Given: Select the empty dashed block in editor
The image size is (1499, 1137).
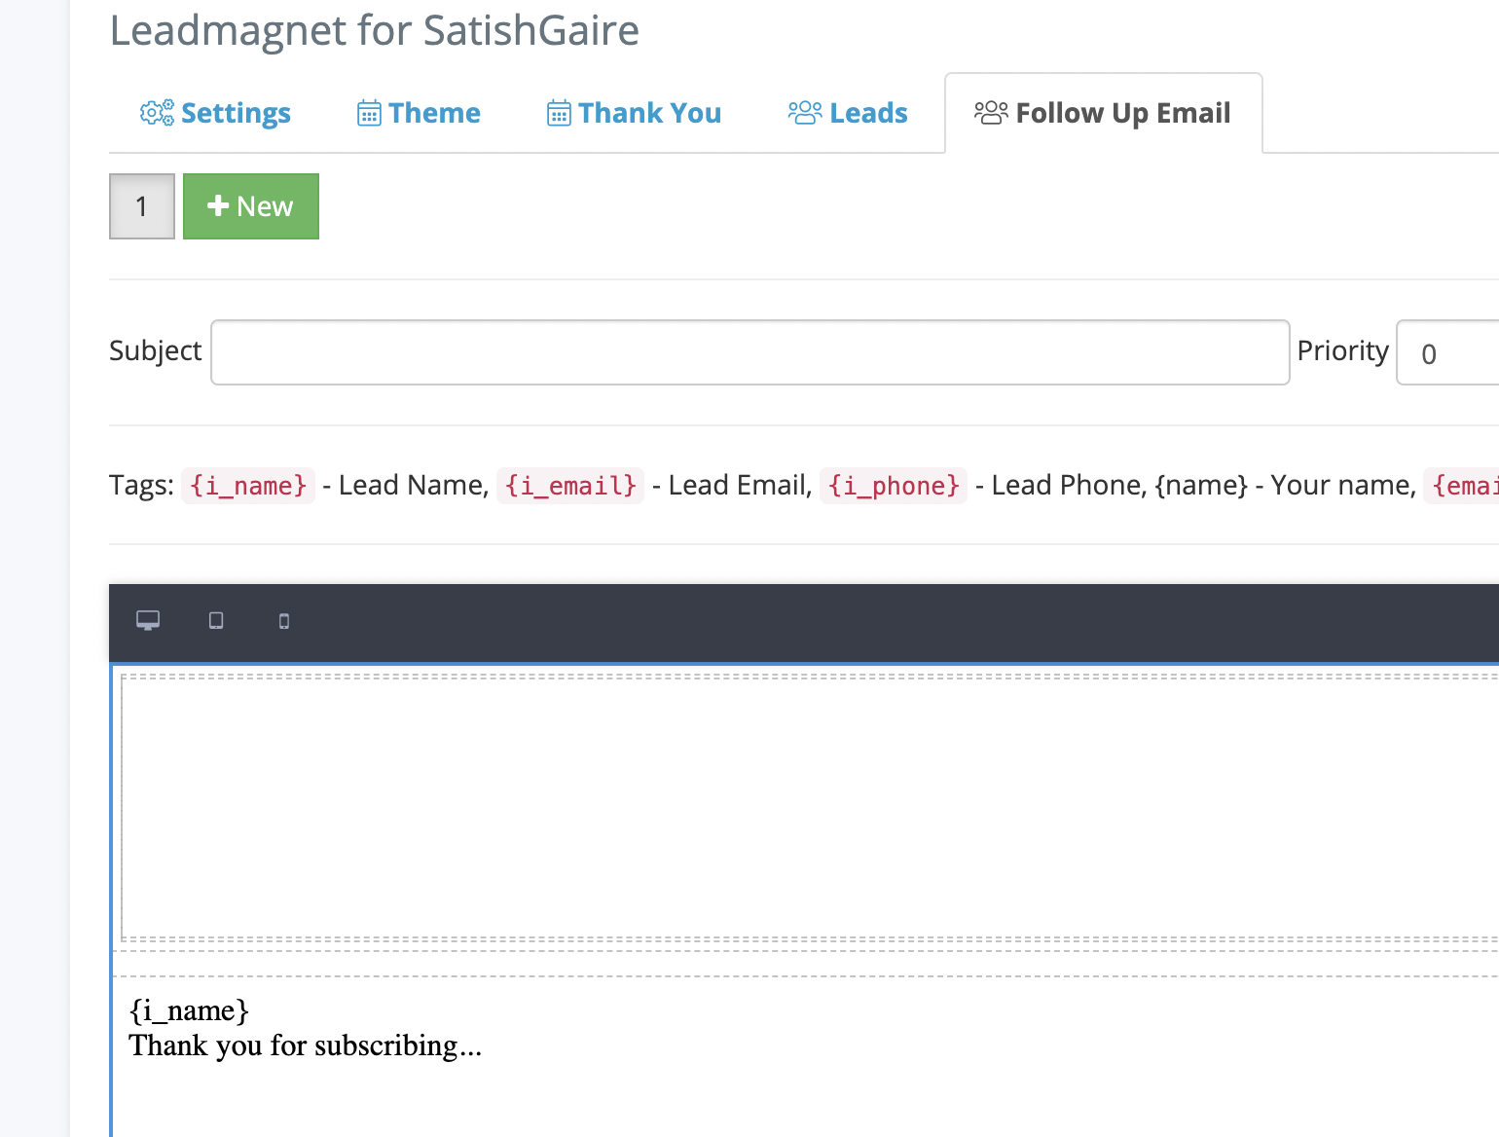Looking at the screenshot, I should (x=808, y=806).
